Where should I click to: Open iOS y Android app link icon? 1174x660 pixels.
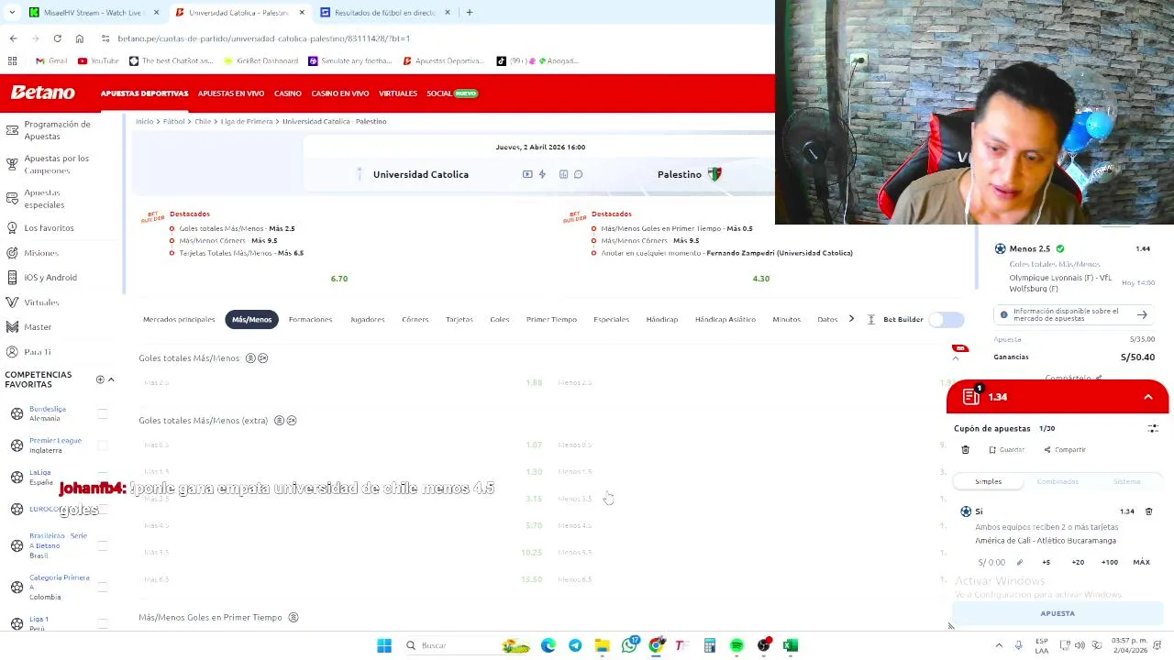[x=12, y=277]
